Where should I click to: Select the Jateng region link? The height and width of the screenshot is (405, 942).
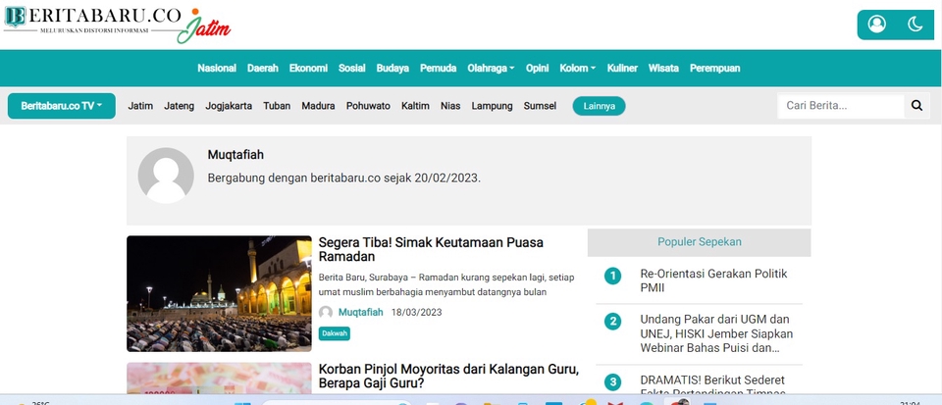pos(179,106)
